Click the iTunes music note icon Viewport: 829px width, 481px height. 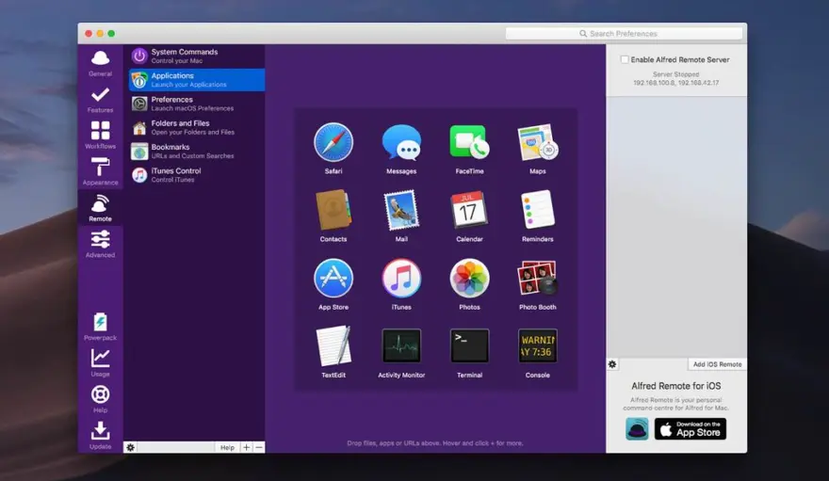[x=401, y=278]
